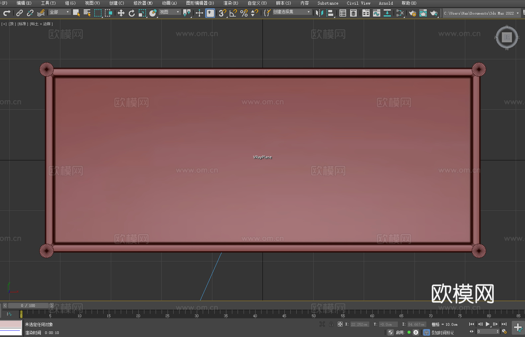Step time slider left with the arrow
This screenshot has height=337, width=525.
[x=5, y=306]
